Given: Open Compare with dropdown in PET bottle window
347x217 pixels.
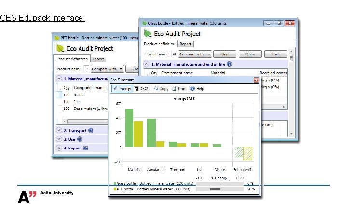Looking at the screenshot, I should click(x=107, y=69).
